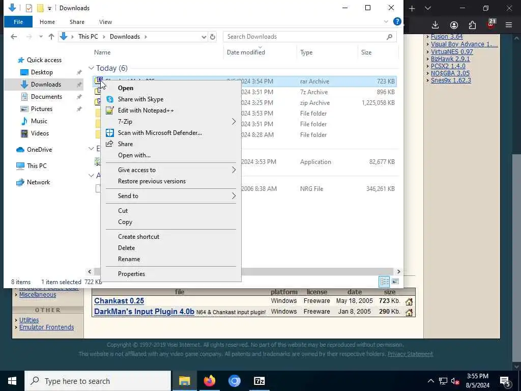Image resolution: width=521 pixels, height=391 pixels.
Task: Expand the ribbon with chevron arrow
Action: coord(386,21)
